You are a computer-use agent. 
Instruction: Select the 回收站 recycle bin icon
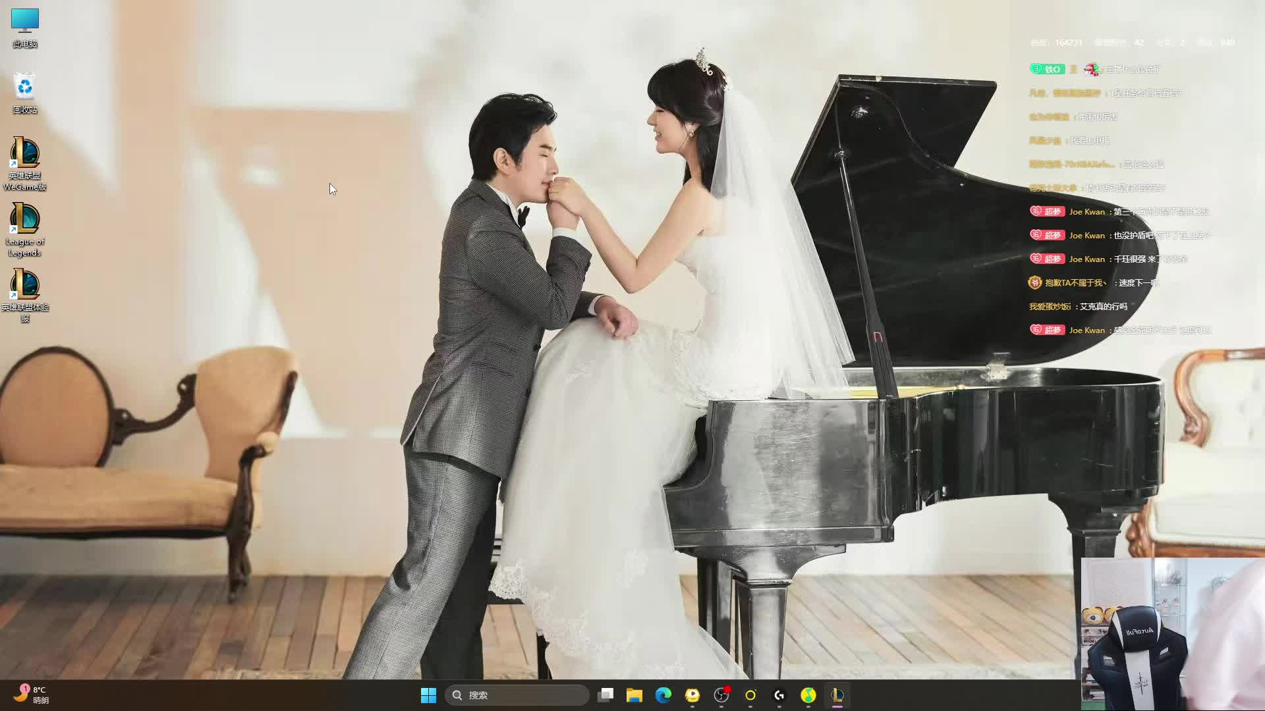[x=25, y=92]
